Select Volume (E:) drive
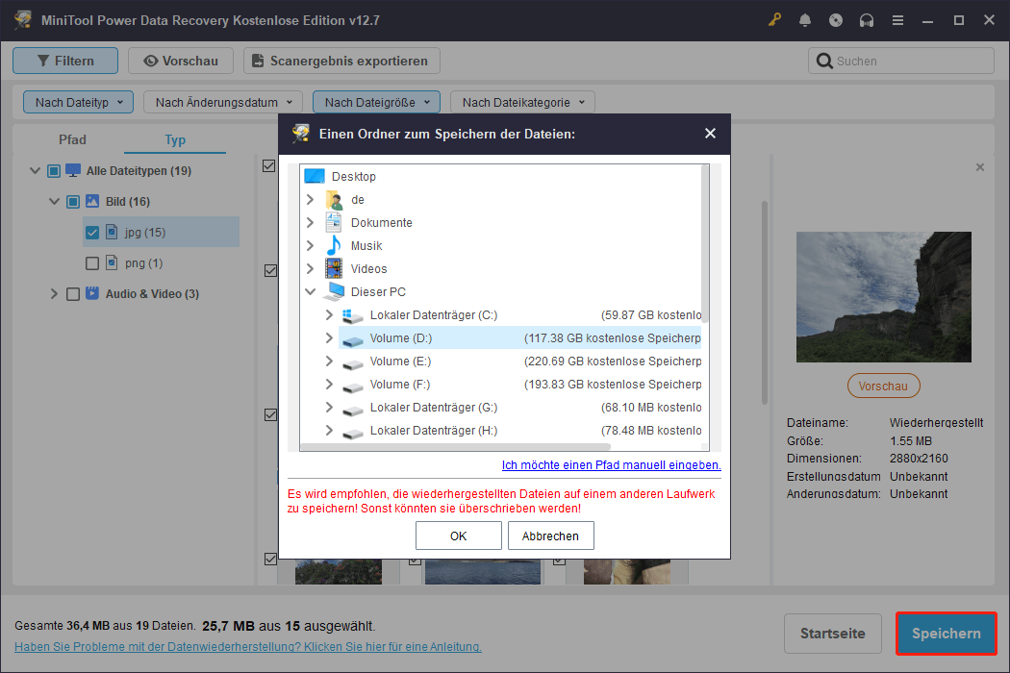This screenshot has height=673, width=1010. (400, 361)
